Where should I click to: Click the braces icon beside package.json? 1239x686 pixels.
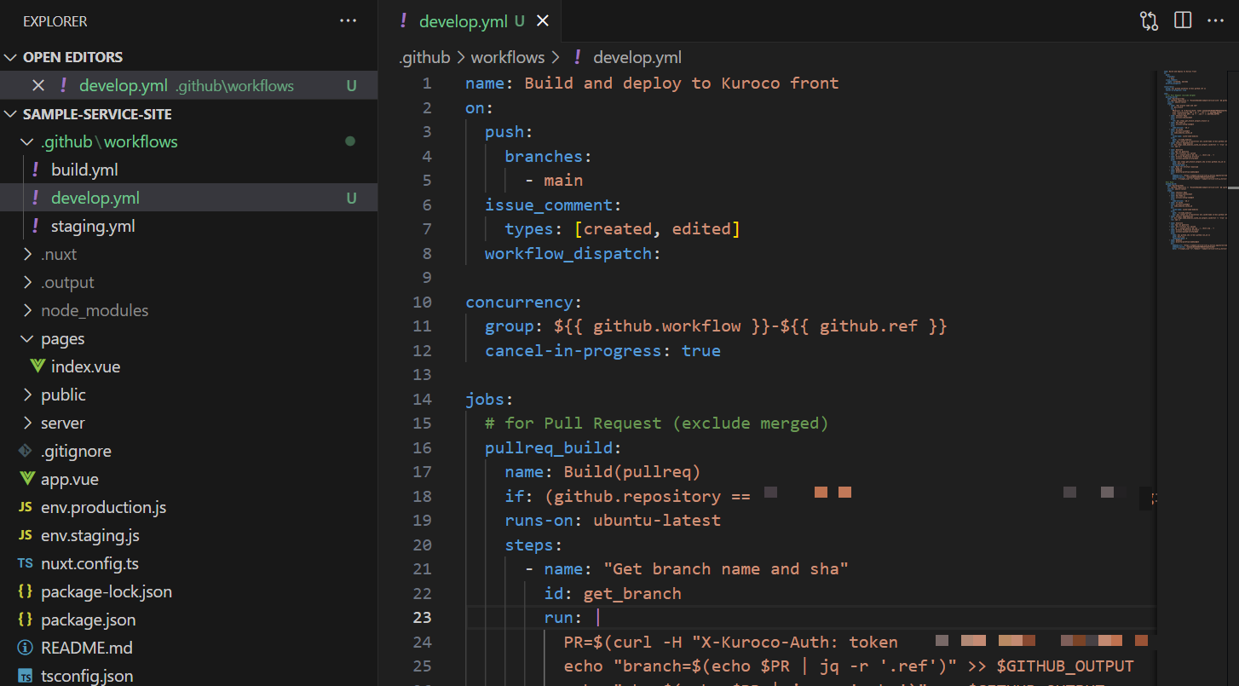click(x=26, y=620)
